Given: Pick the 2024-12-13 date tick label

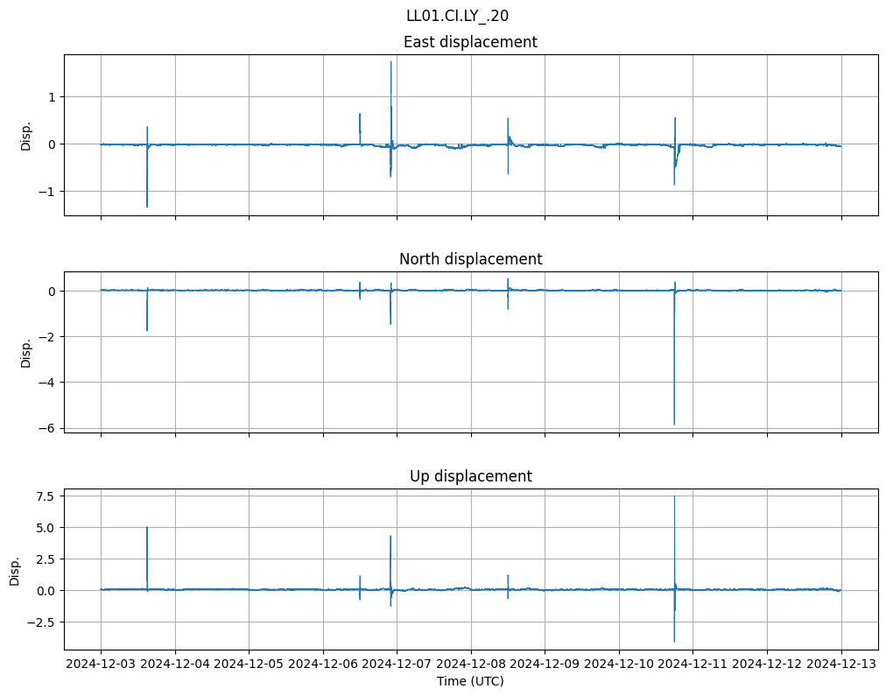Looking at the screenshot, I should 841,664.
